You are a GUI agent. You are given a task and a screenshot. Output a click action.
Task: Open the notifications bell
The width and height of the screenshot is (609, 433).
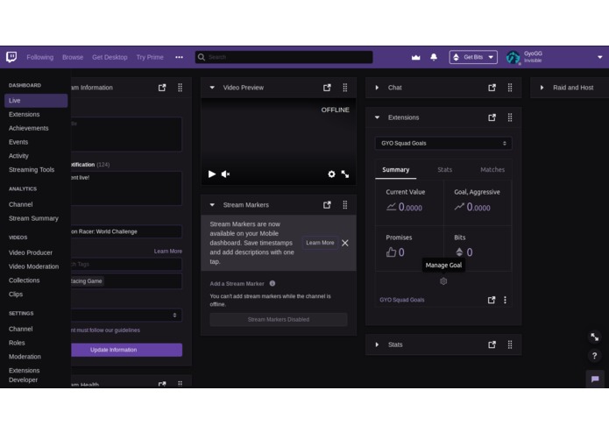(434, 57)
